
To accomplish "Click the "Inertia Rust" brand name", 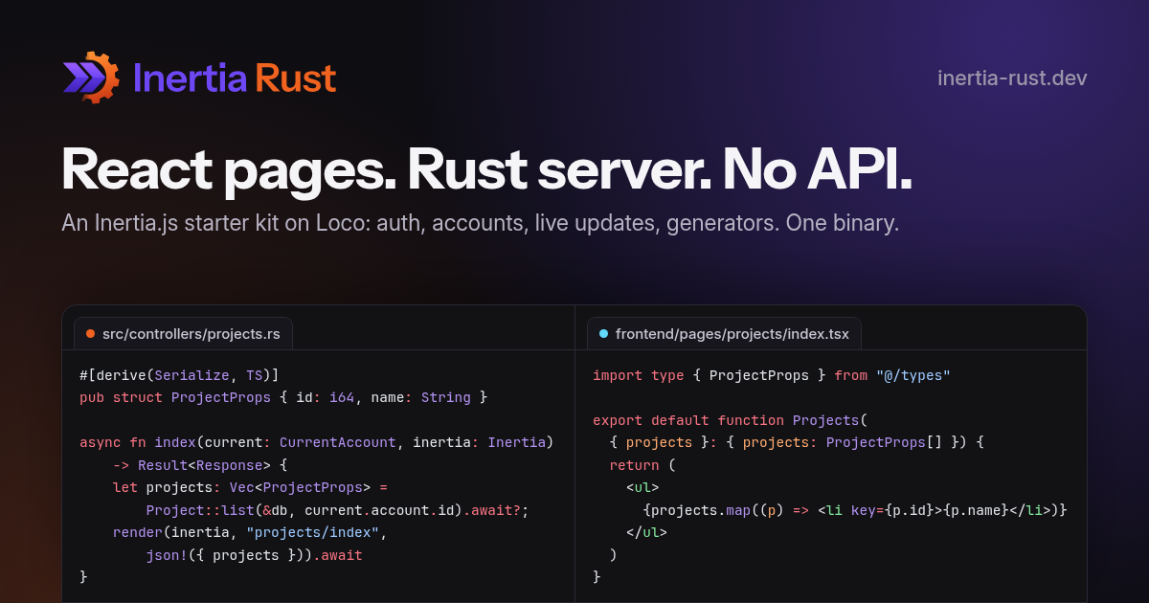I will (235, 78).
